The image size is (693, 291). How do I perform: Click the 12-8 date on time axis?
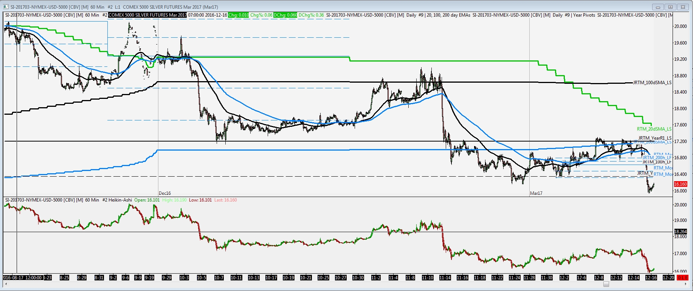coord(599,278)
